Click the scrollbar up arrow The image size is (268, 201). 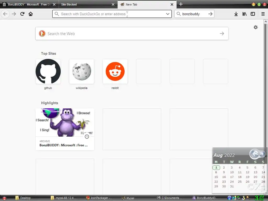point(265,21)
